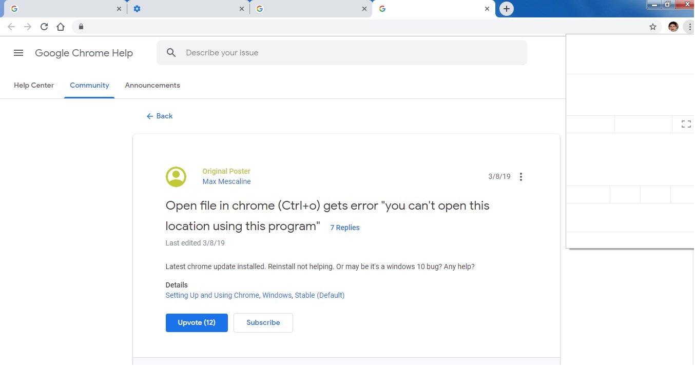
Task: Jump to the 7 Replies link
Action: [345, 228]
